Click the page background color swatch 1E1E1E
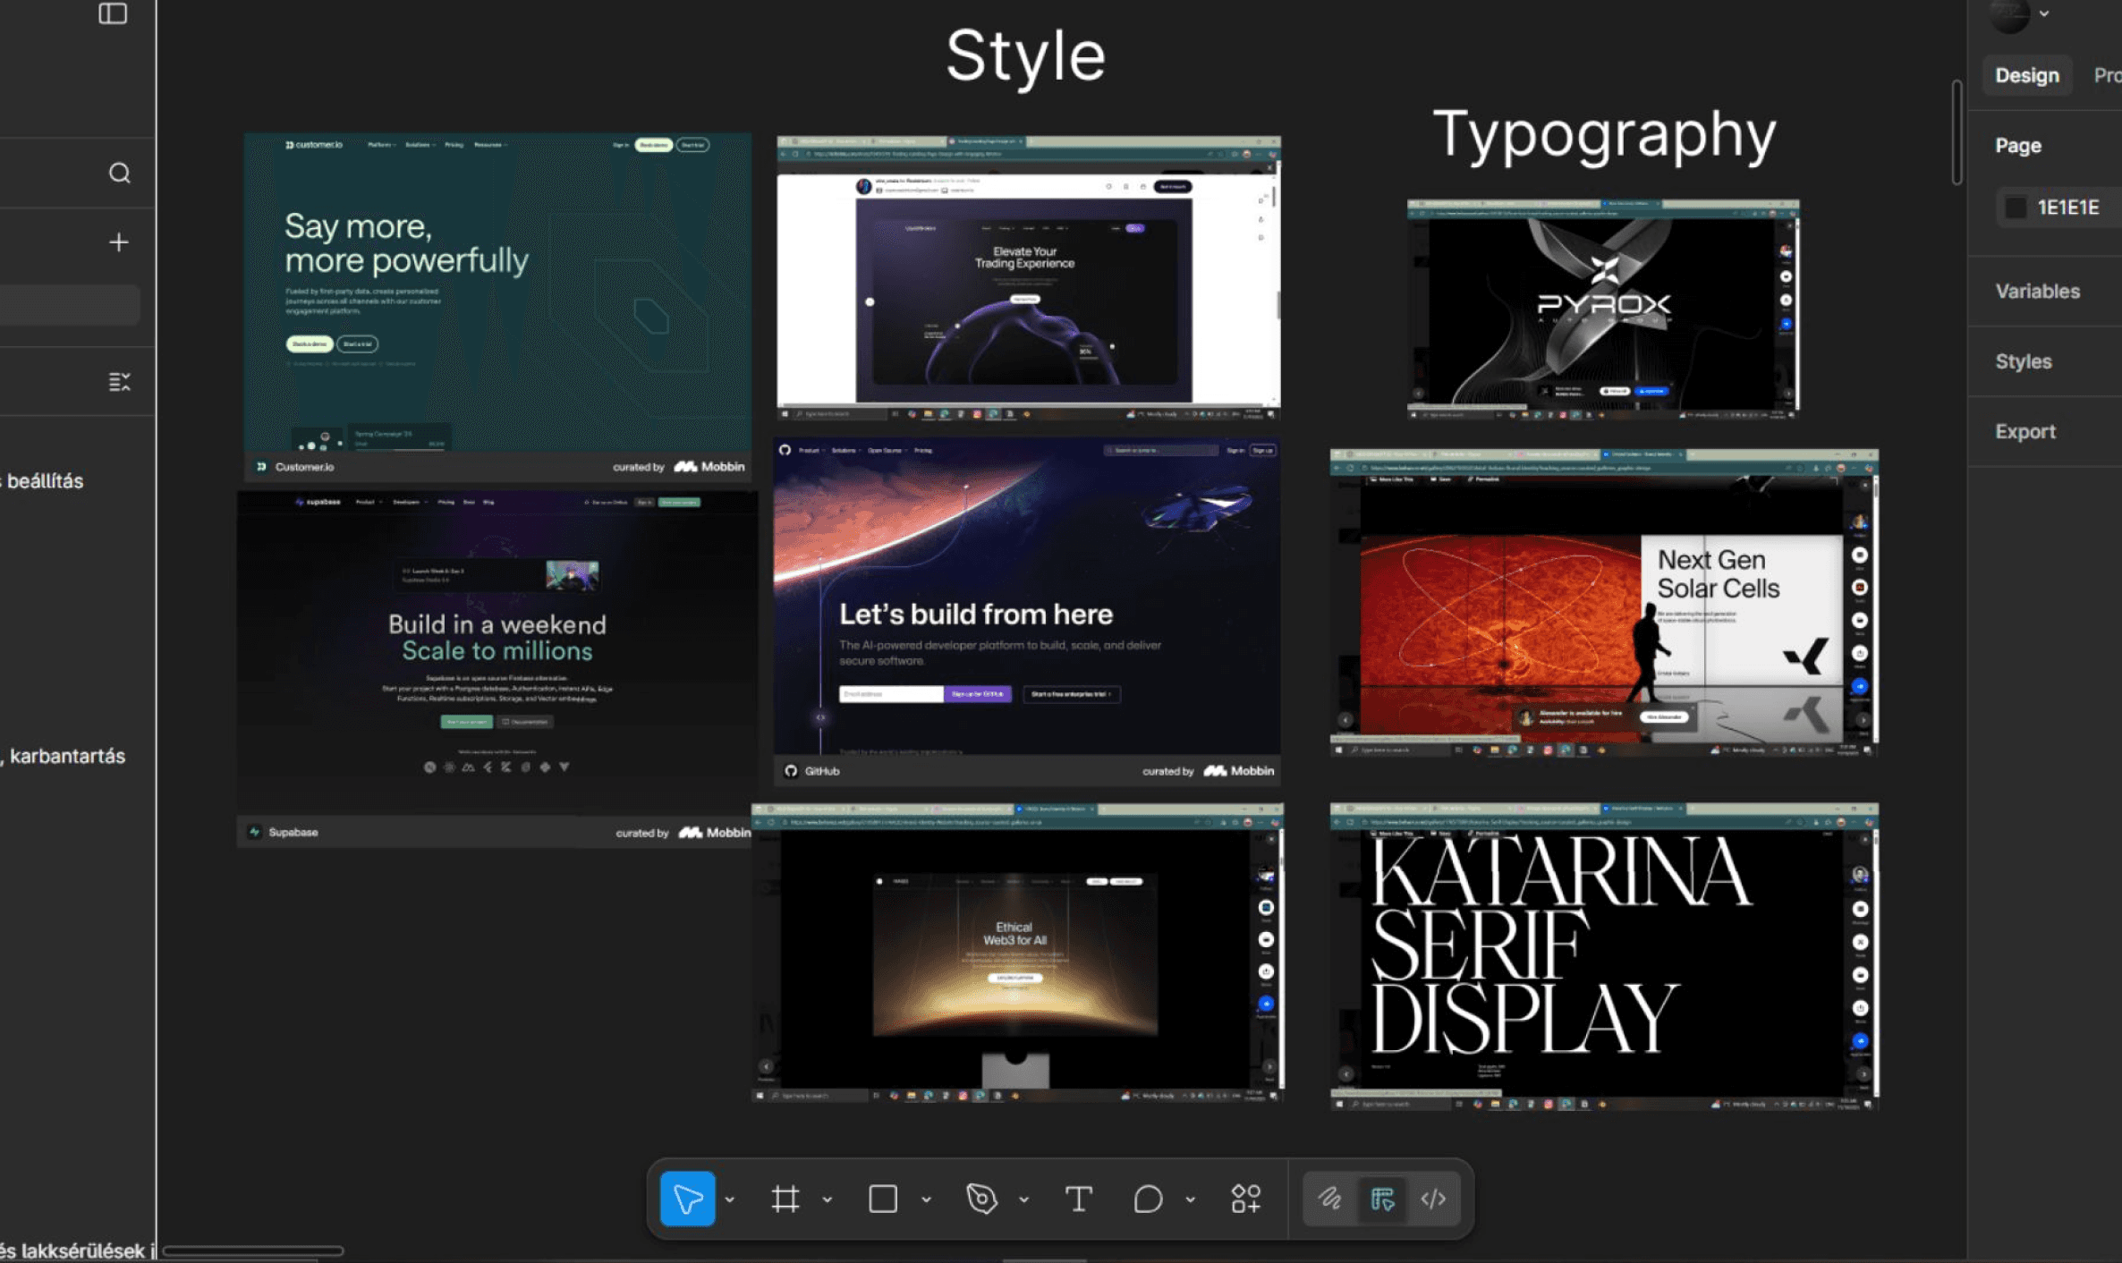This screenshot has width=2122, height=1263. 2016,208
